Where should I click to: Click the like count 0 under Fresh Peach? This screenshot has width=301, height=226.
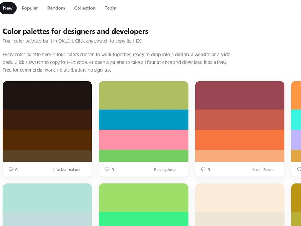209,170
